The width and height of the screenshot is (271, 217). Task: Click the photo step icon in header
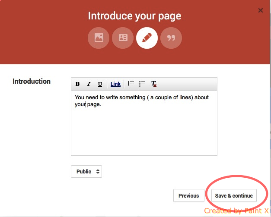[x=99, y=38]
